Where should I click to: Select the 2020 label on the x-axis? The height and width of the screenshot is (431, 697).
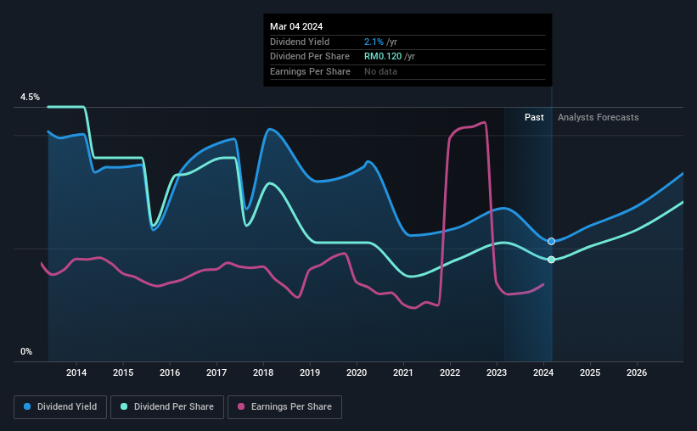(x=357, y=372)
